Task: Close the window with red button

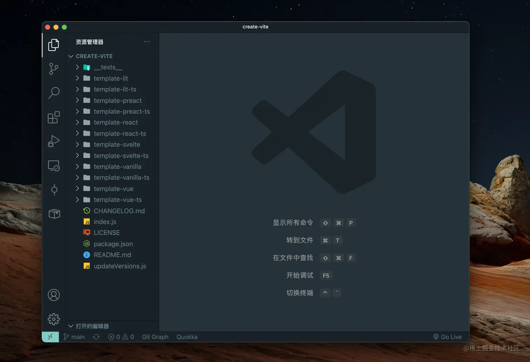Action: pos(48,27)
